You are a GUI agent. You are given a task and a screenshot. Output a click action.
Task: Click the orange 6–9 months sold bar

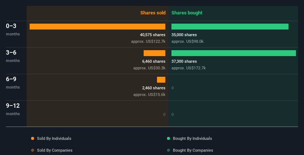(x=161, y=80)
